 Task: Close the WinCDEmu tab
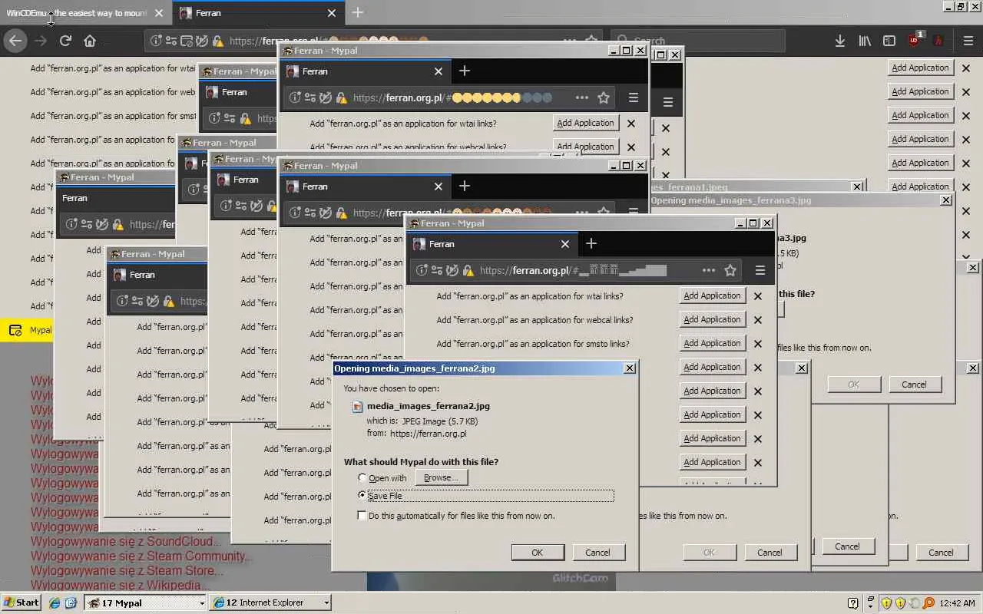pos(159,13)
